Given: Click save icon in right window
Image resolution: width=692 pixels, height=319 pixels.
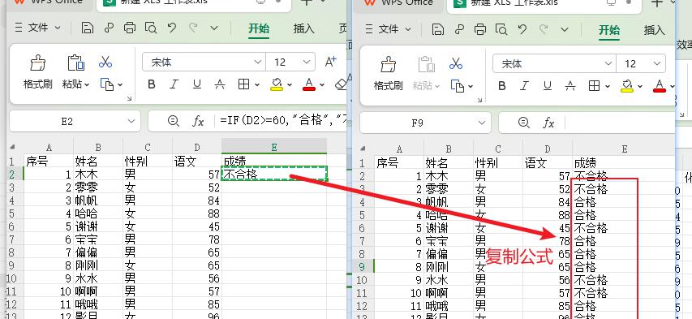Looking at the screenshot, I should (x=438, y=29).
